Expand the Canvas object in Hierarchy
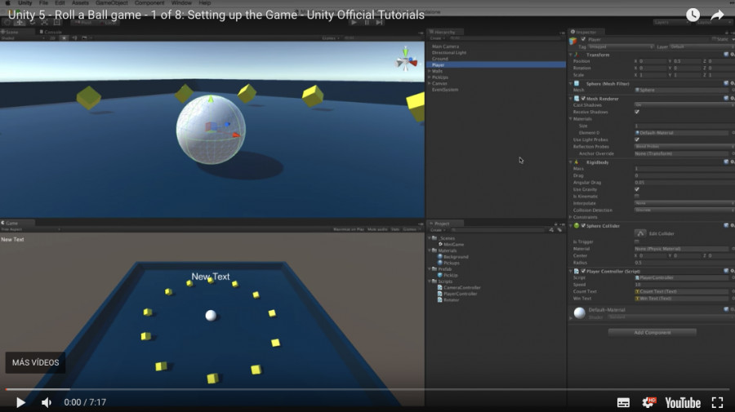The image size is (735, 412). (430, 83)
